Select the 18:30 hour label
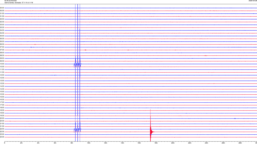257x144 pixels. (2, 110)
